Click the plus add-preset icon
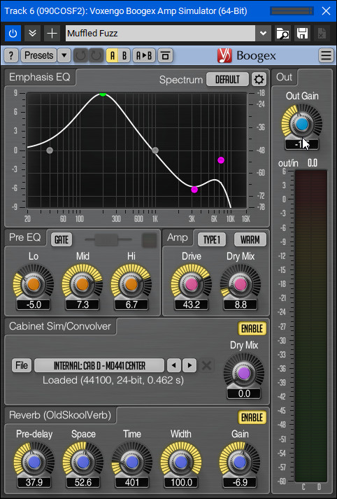 52,33
